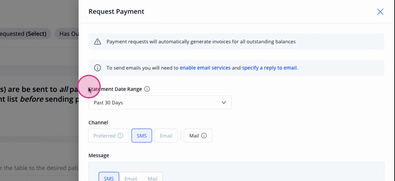The height and width of the screenshot is (181, 395).
Task: Toggle the SMS channel option
Action: (x=142, y=136)
